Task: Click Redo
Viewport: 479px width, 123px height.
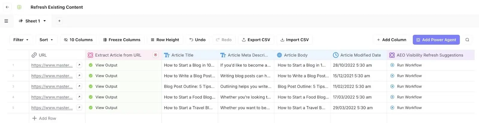Action: [224, 40]
